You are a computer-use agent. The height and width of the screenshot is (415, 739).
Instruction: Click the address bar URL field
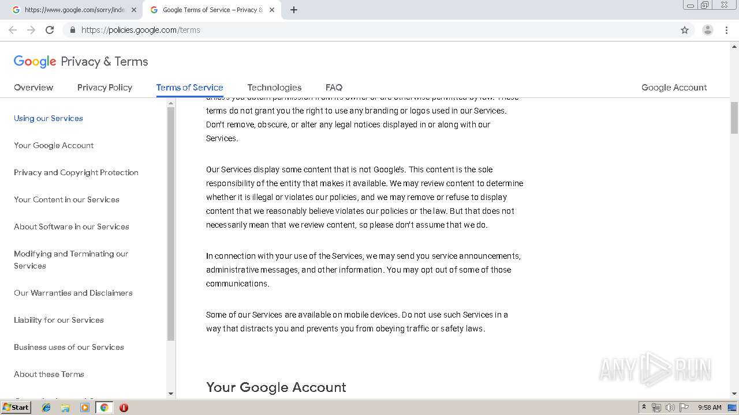(346, 30)
